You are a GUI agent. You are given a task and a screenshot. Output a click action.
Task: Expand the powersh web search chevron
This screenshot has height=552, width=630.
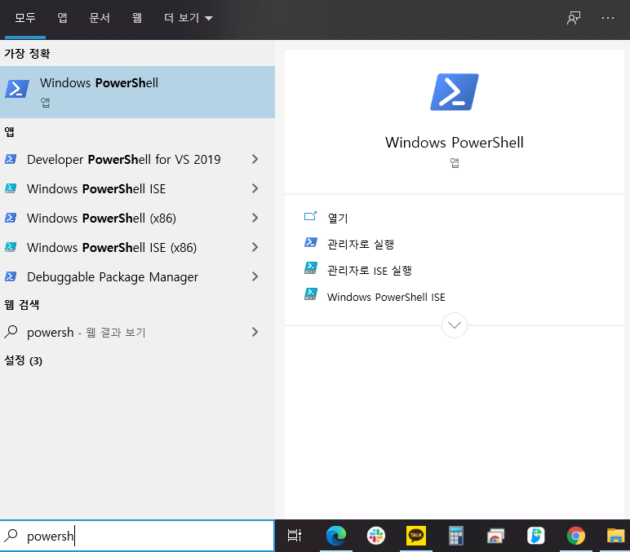(x=255, y=332)
